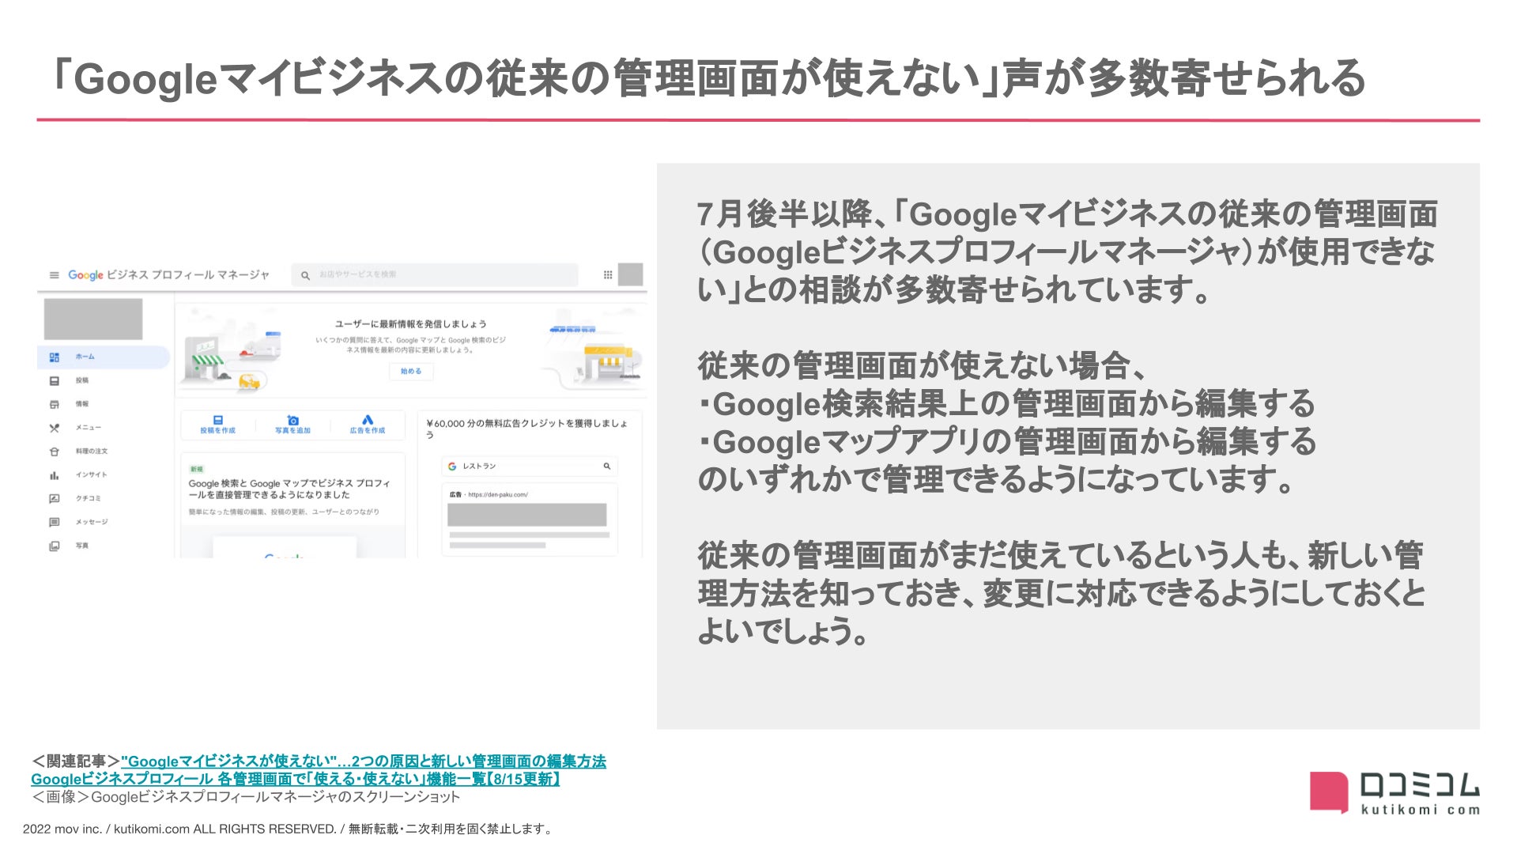
Task: Click the Google G logo beside レストラン
Action: point(452,467)
